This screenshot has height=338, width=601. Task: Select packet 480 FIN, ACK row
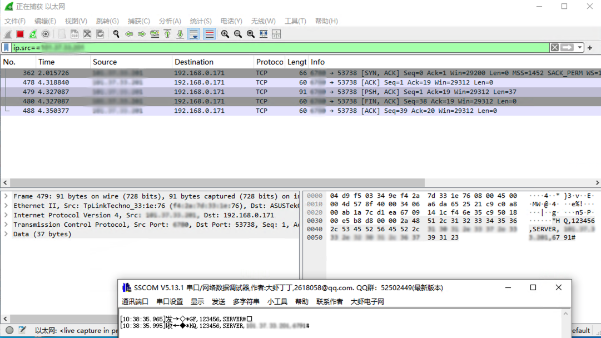[300, 101]
